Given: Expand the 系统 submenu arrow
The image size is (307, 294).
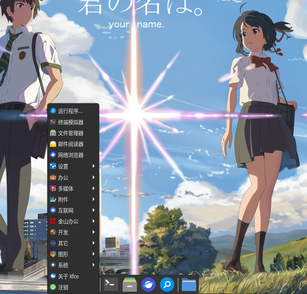Looking at the screenshot, I should (94, 265).
